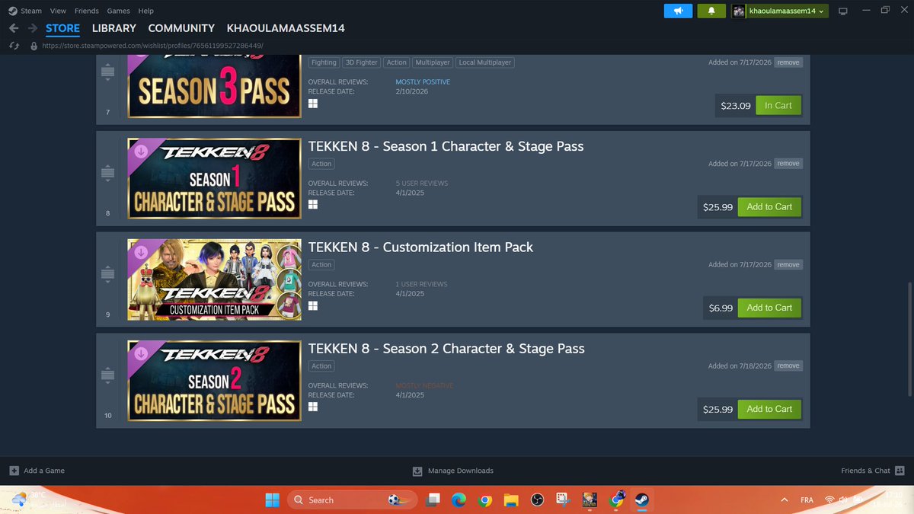Open the Steam menu
The width and height of the screenshot is (914, 514).
tap(31, 11)
